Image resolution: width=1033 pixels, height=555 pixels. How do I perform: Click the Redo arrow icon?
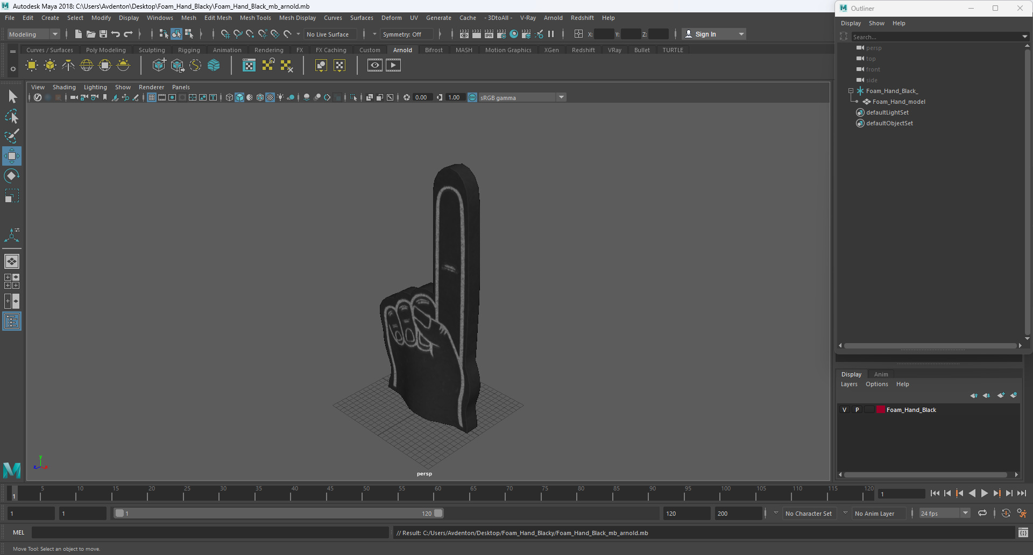coord(128,34)
